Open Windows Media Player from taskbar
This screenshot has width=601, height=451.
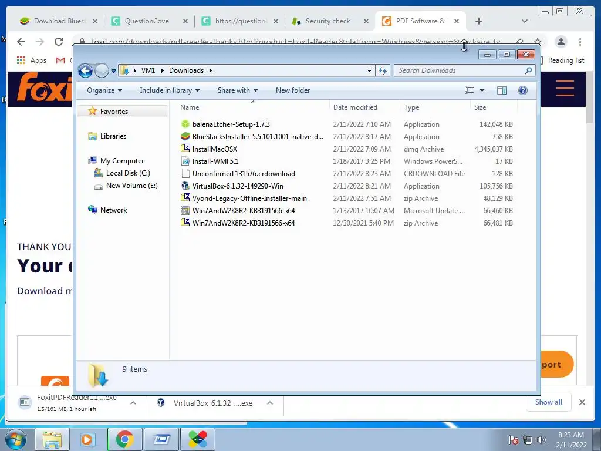click(x=87, y=439)
